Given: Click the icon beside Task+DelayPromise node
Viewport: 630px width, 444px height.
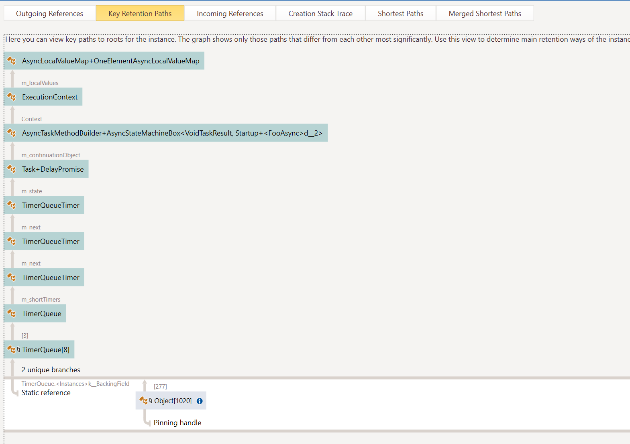Looking at the screenshot, I should pyautogui.click(x=12, y=169).
